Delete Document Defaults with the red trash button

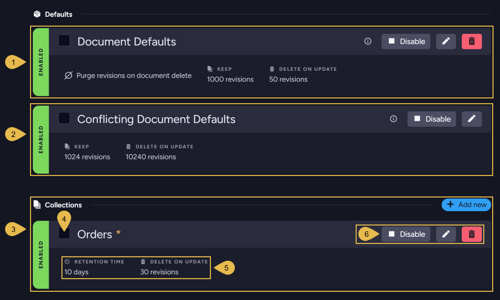[x=472, y=41]
